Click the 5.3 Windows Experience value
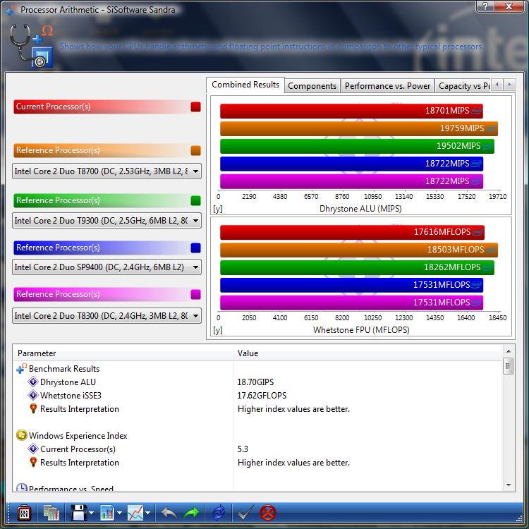529x529 pixels. tap(243, 449)
